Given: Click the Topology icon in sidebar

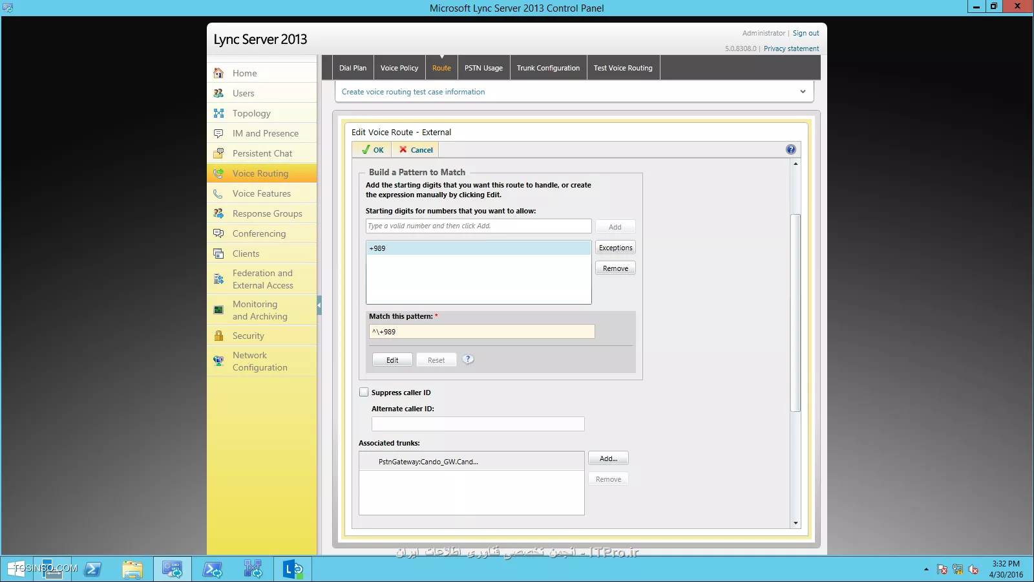Looking at the screenshot, I should 218,113.
